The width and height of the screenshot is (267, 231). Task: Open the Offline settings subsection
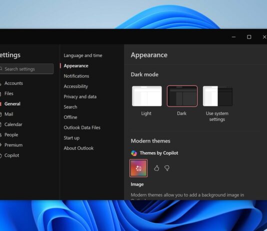pos(70,117)
